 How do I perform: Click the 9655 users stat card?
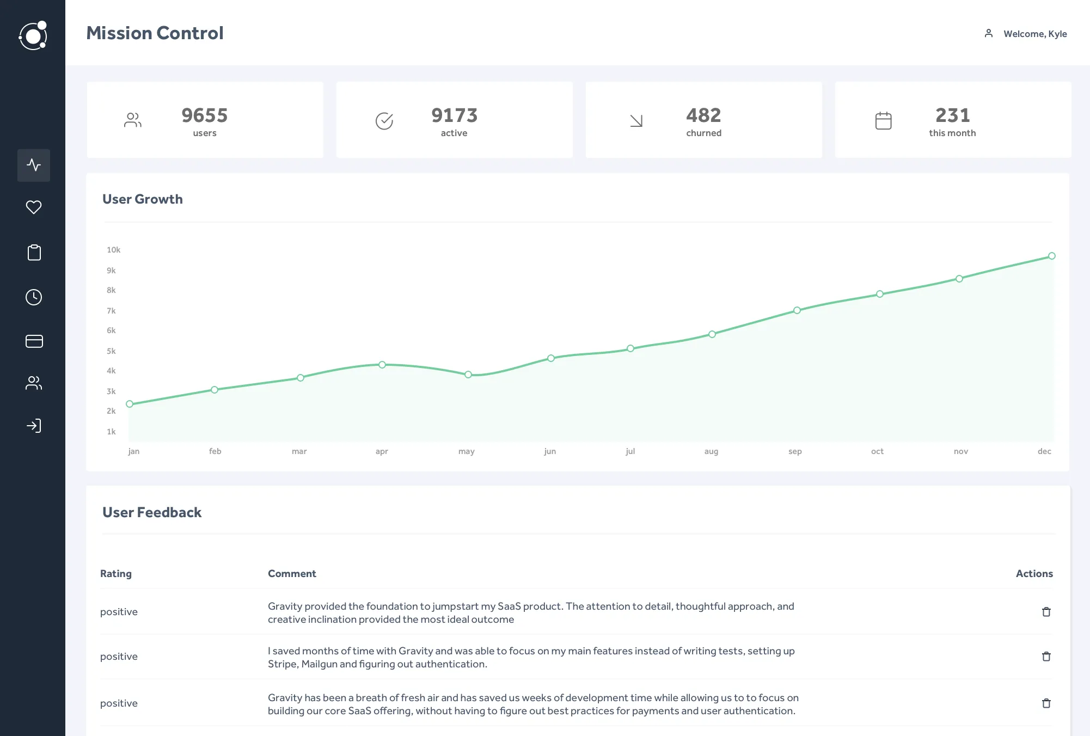pos(205,120)
